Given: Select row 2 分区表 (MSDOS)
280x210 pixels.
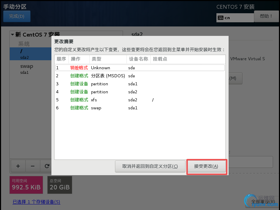Looking at the screenshot, I should (140, 76).
